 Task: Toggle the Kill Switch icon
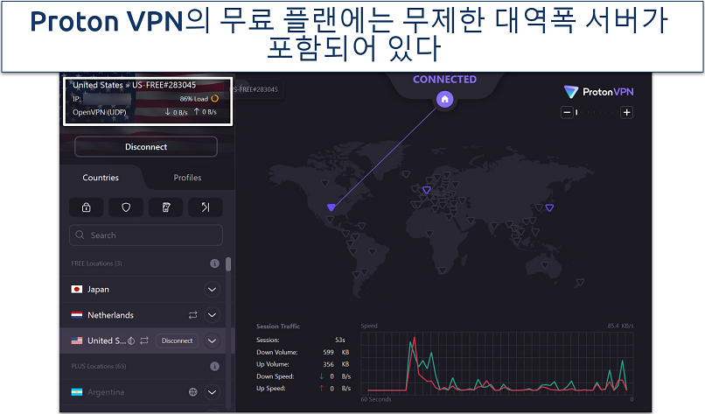pyautogui.click(x=165, y=207)
